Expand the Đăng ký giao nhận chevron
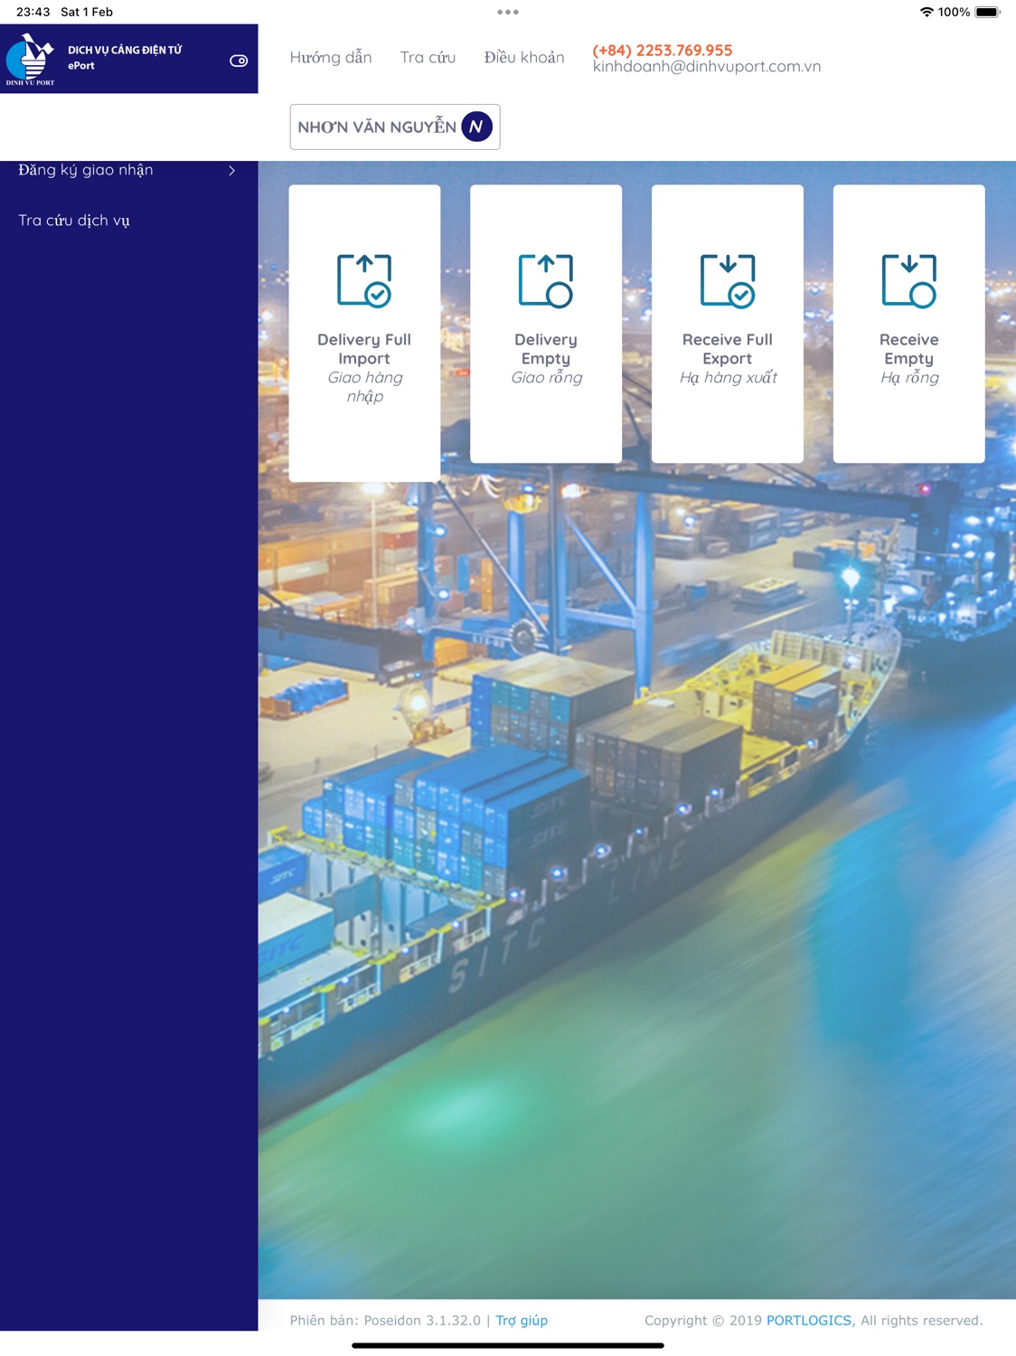 point(232,170)
